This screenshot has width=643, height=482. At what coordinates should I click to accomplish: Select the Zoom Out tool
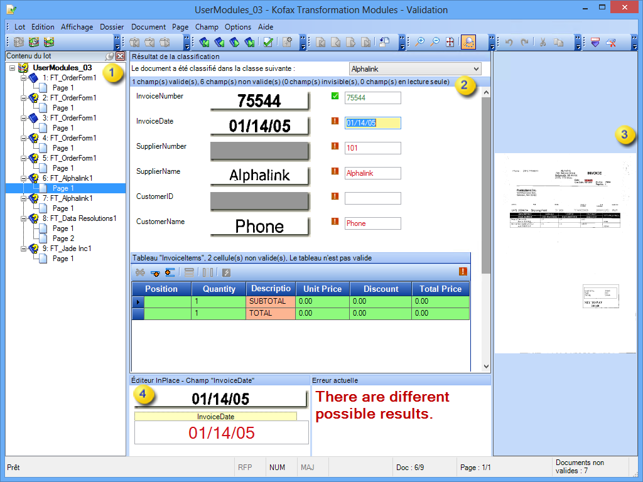pos(436,41)
